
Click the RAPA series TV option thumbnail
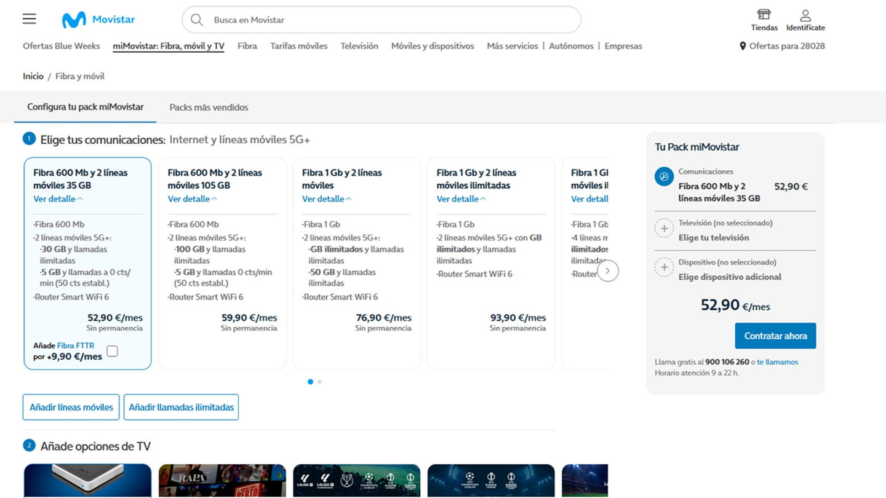click(222, 481)
